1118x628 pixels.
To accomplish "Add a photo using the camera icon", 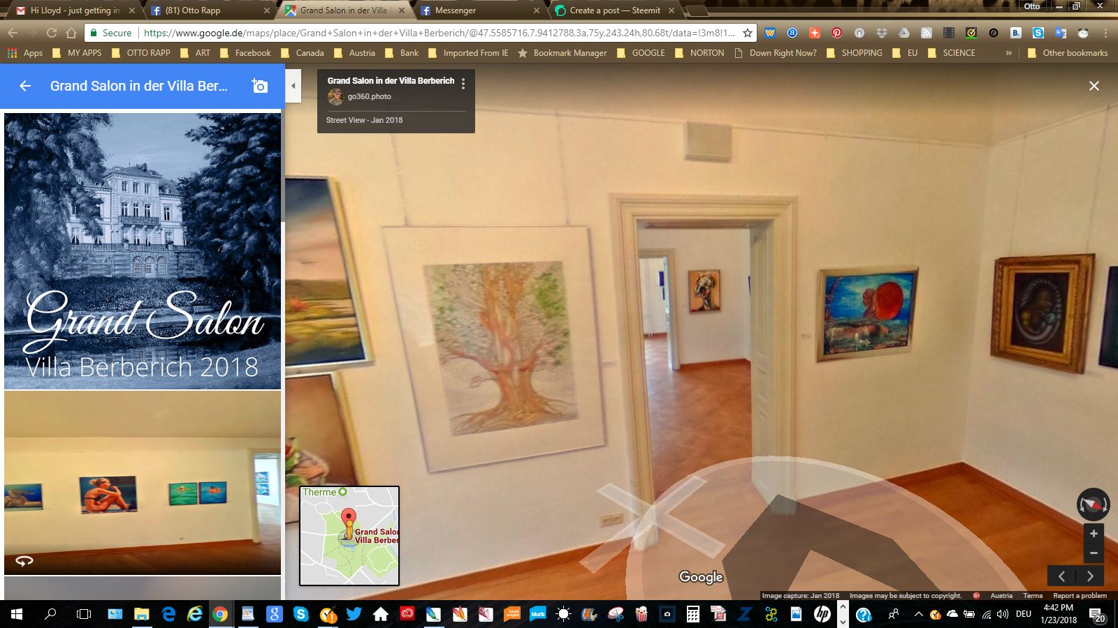I will point(259,86).
